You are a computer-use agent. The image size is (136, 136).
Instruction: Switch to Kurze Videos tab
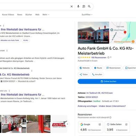(8, 15)
